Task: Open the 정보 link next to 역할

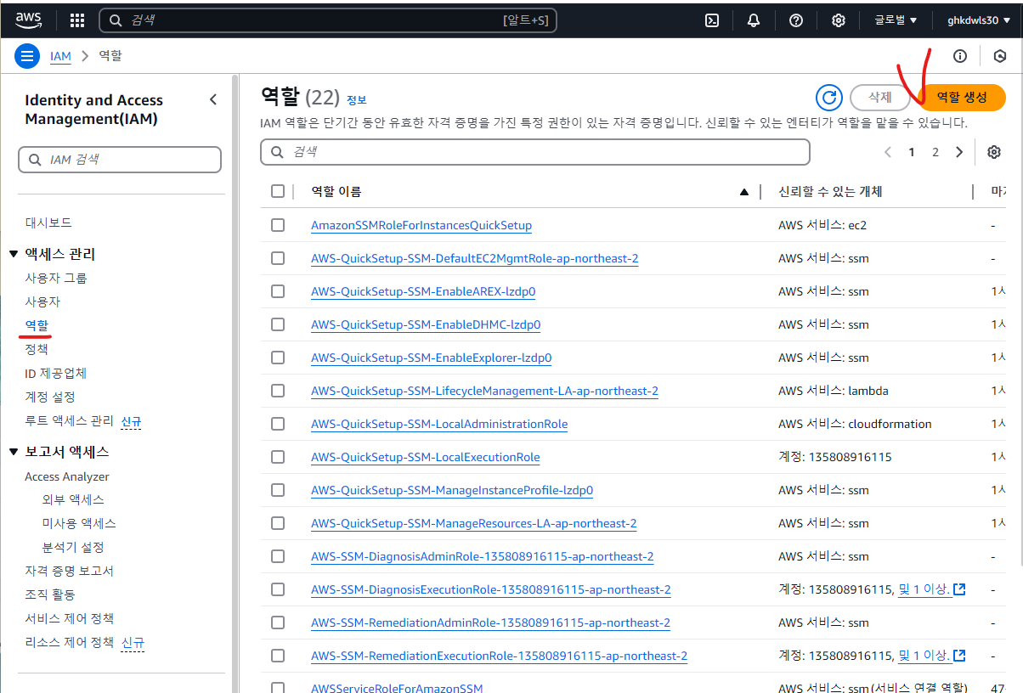Action: tap(356, 100)
